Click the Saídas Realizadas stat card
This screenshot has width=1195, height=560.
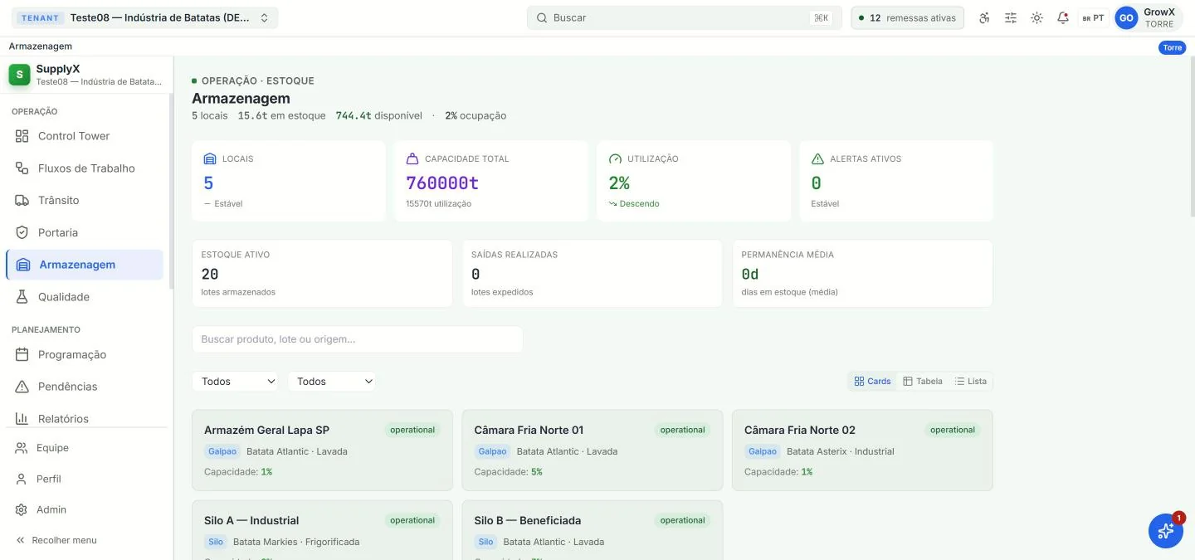coord(593,273)
